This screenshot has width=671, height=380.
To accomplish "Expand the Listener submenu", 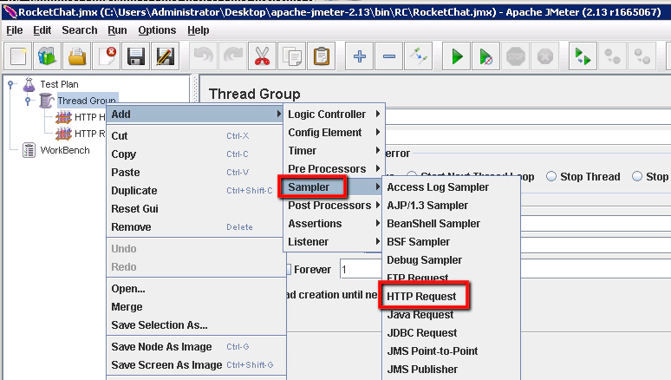I will (334, 242).
